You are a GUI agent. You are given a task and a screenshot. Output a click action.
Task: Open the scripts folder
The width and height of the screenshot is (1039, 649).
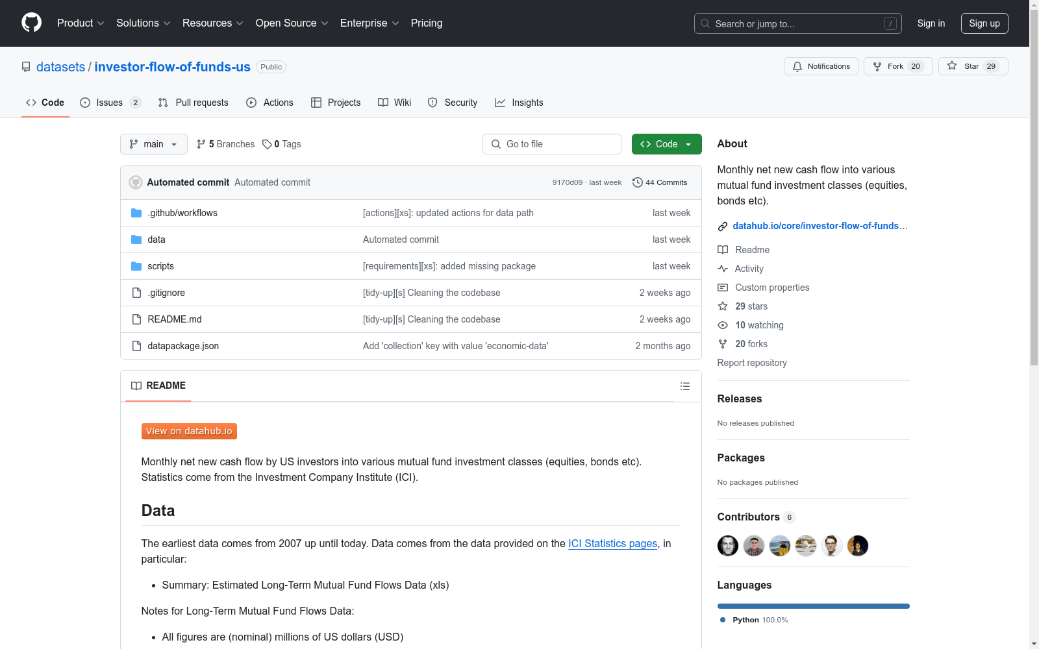point(160,266)
